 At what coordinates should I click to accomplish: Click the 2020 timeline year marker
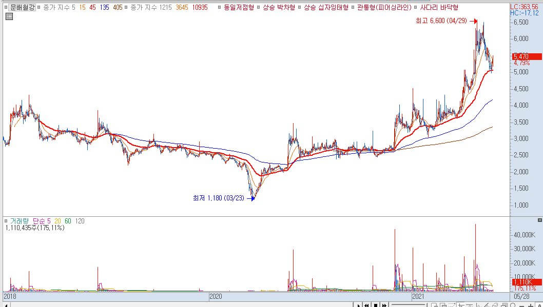tap(216, 297)
